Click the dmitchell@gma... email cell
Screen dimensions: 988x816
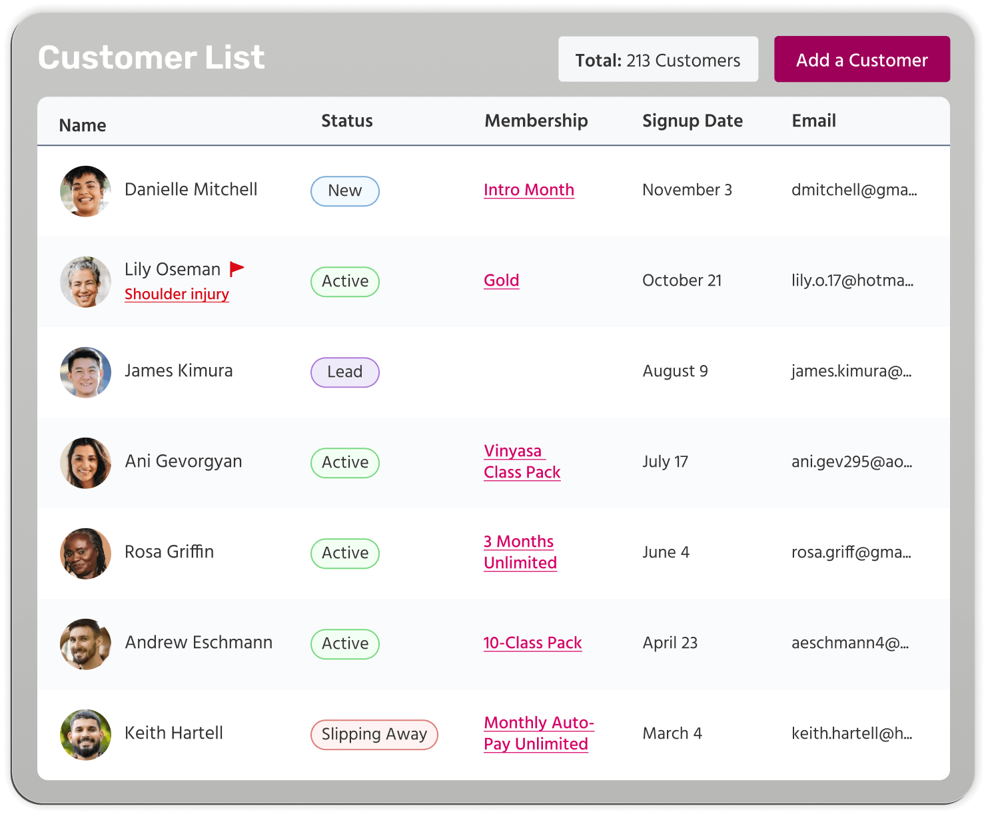pyautogui.click(x=854, y=190)
